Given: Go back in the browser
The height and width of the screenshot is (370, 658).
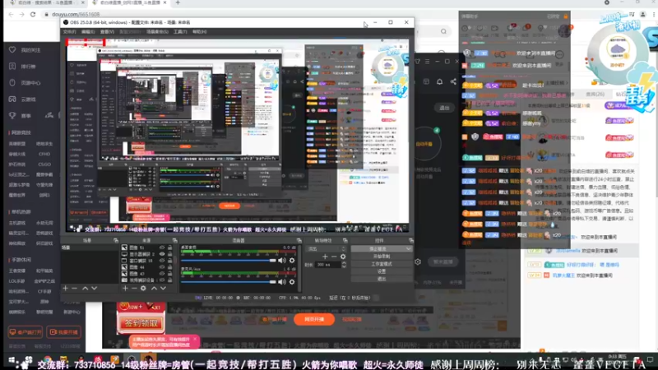Looking at the screenshot, I should click(11, 14).
